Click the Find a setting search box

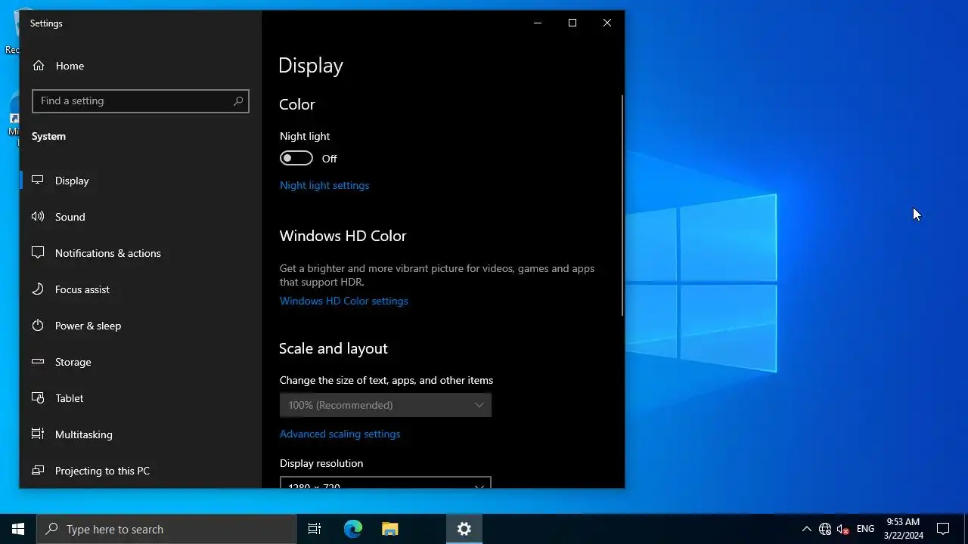[x=141, y=100]
